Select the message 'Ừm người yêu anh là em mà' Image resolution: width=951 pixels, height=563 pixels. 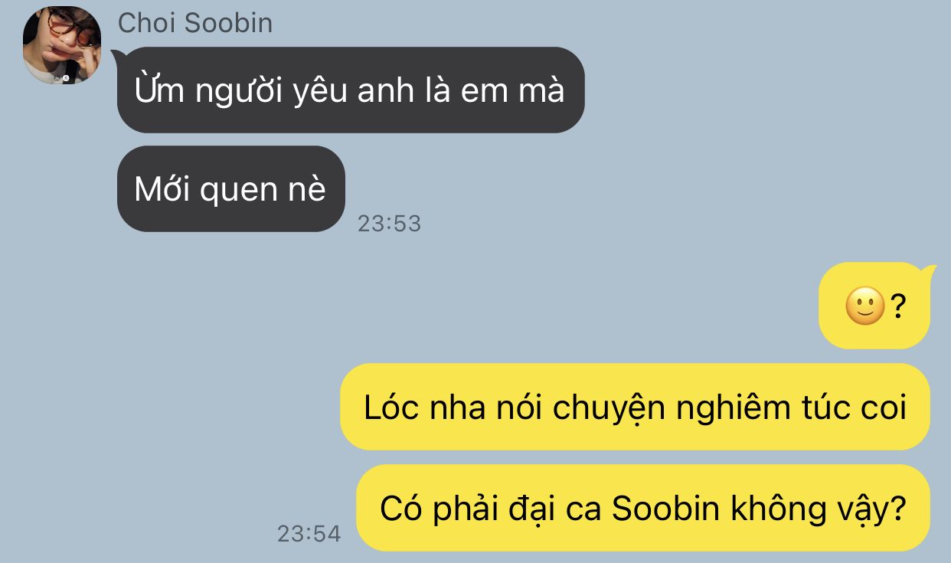(351, 90)
